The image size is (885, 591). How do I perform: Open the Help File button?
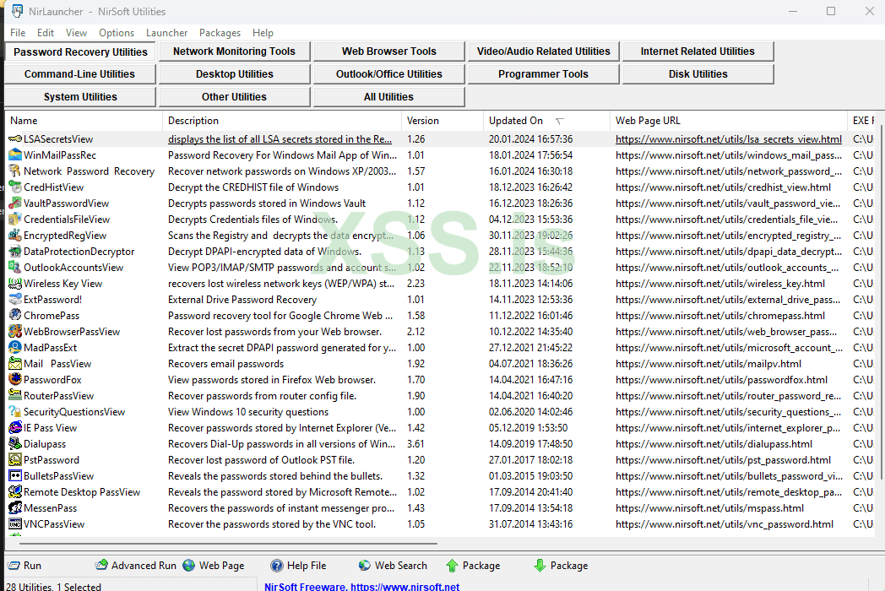[298, 565]
